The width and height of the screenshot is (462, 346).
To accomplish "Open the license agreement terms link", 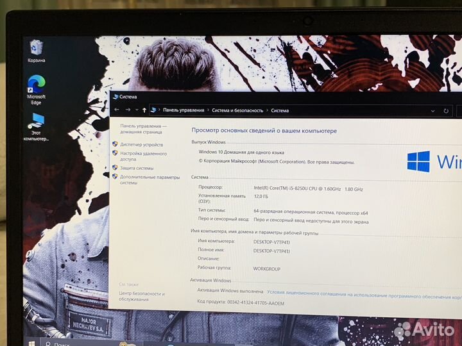I will click(364, 295).
